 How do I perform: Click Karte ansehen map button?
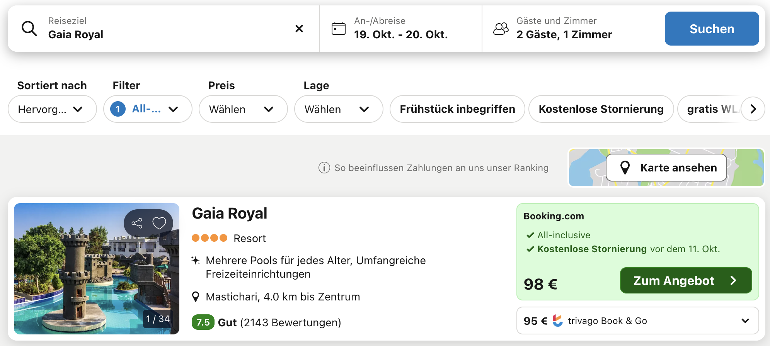pos(666,168)
